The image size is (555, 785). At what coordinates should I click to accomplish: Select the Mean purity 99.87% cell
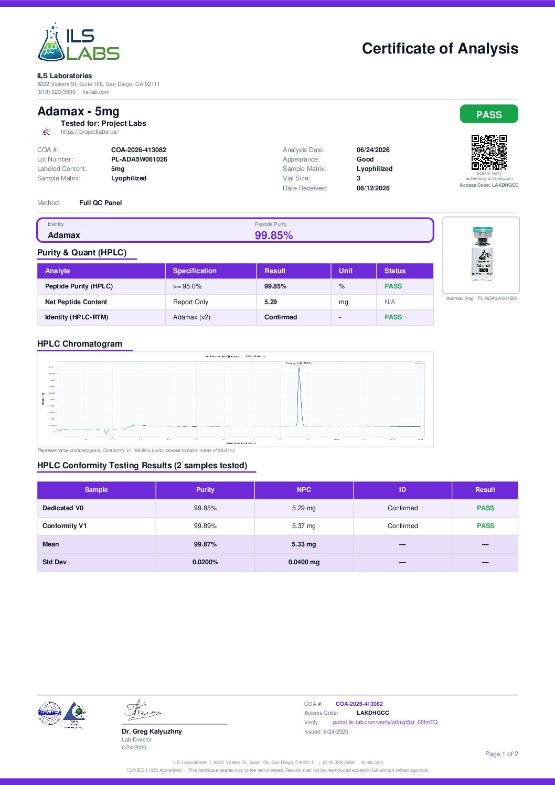[205, 544]
